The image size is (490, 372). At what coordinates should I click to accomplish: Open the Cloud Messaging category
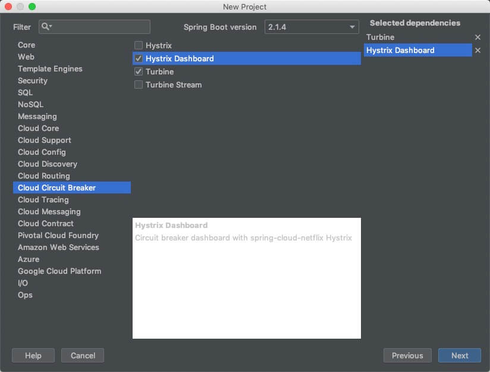click(72, 211)
